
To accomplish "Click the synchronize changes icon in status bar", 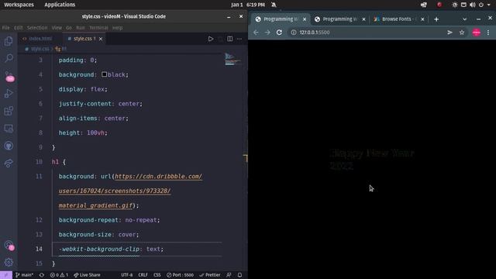I will (x=42, y=275).
